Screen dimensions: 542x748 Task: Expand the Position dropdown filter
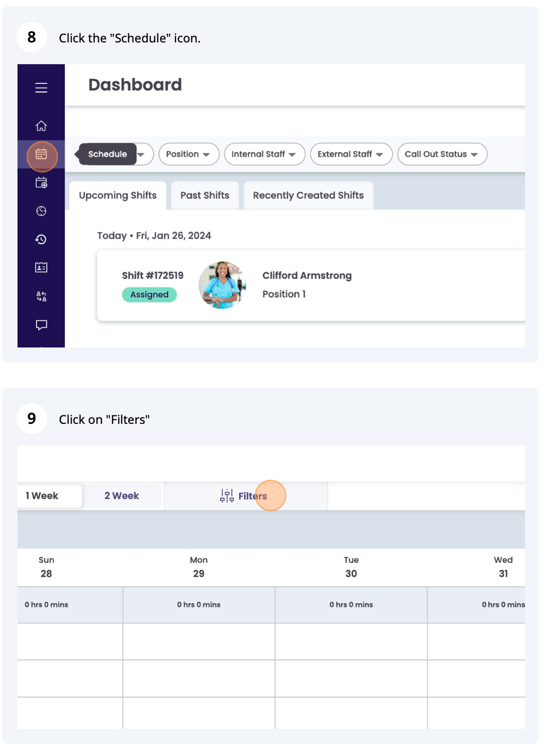[x=189, y=154]
